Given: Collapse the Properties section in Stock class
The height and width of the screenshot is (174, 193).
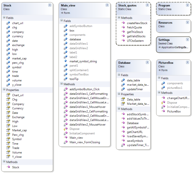Looking at the screenshot, I should point(4,90).
